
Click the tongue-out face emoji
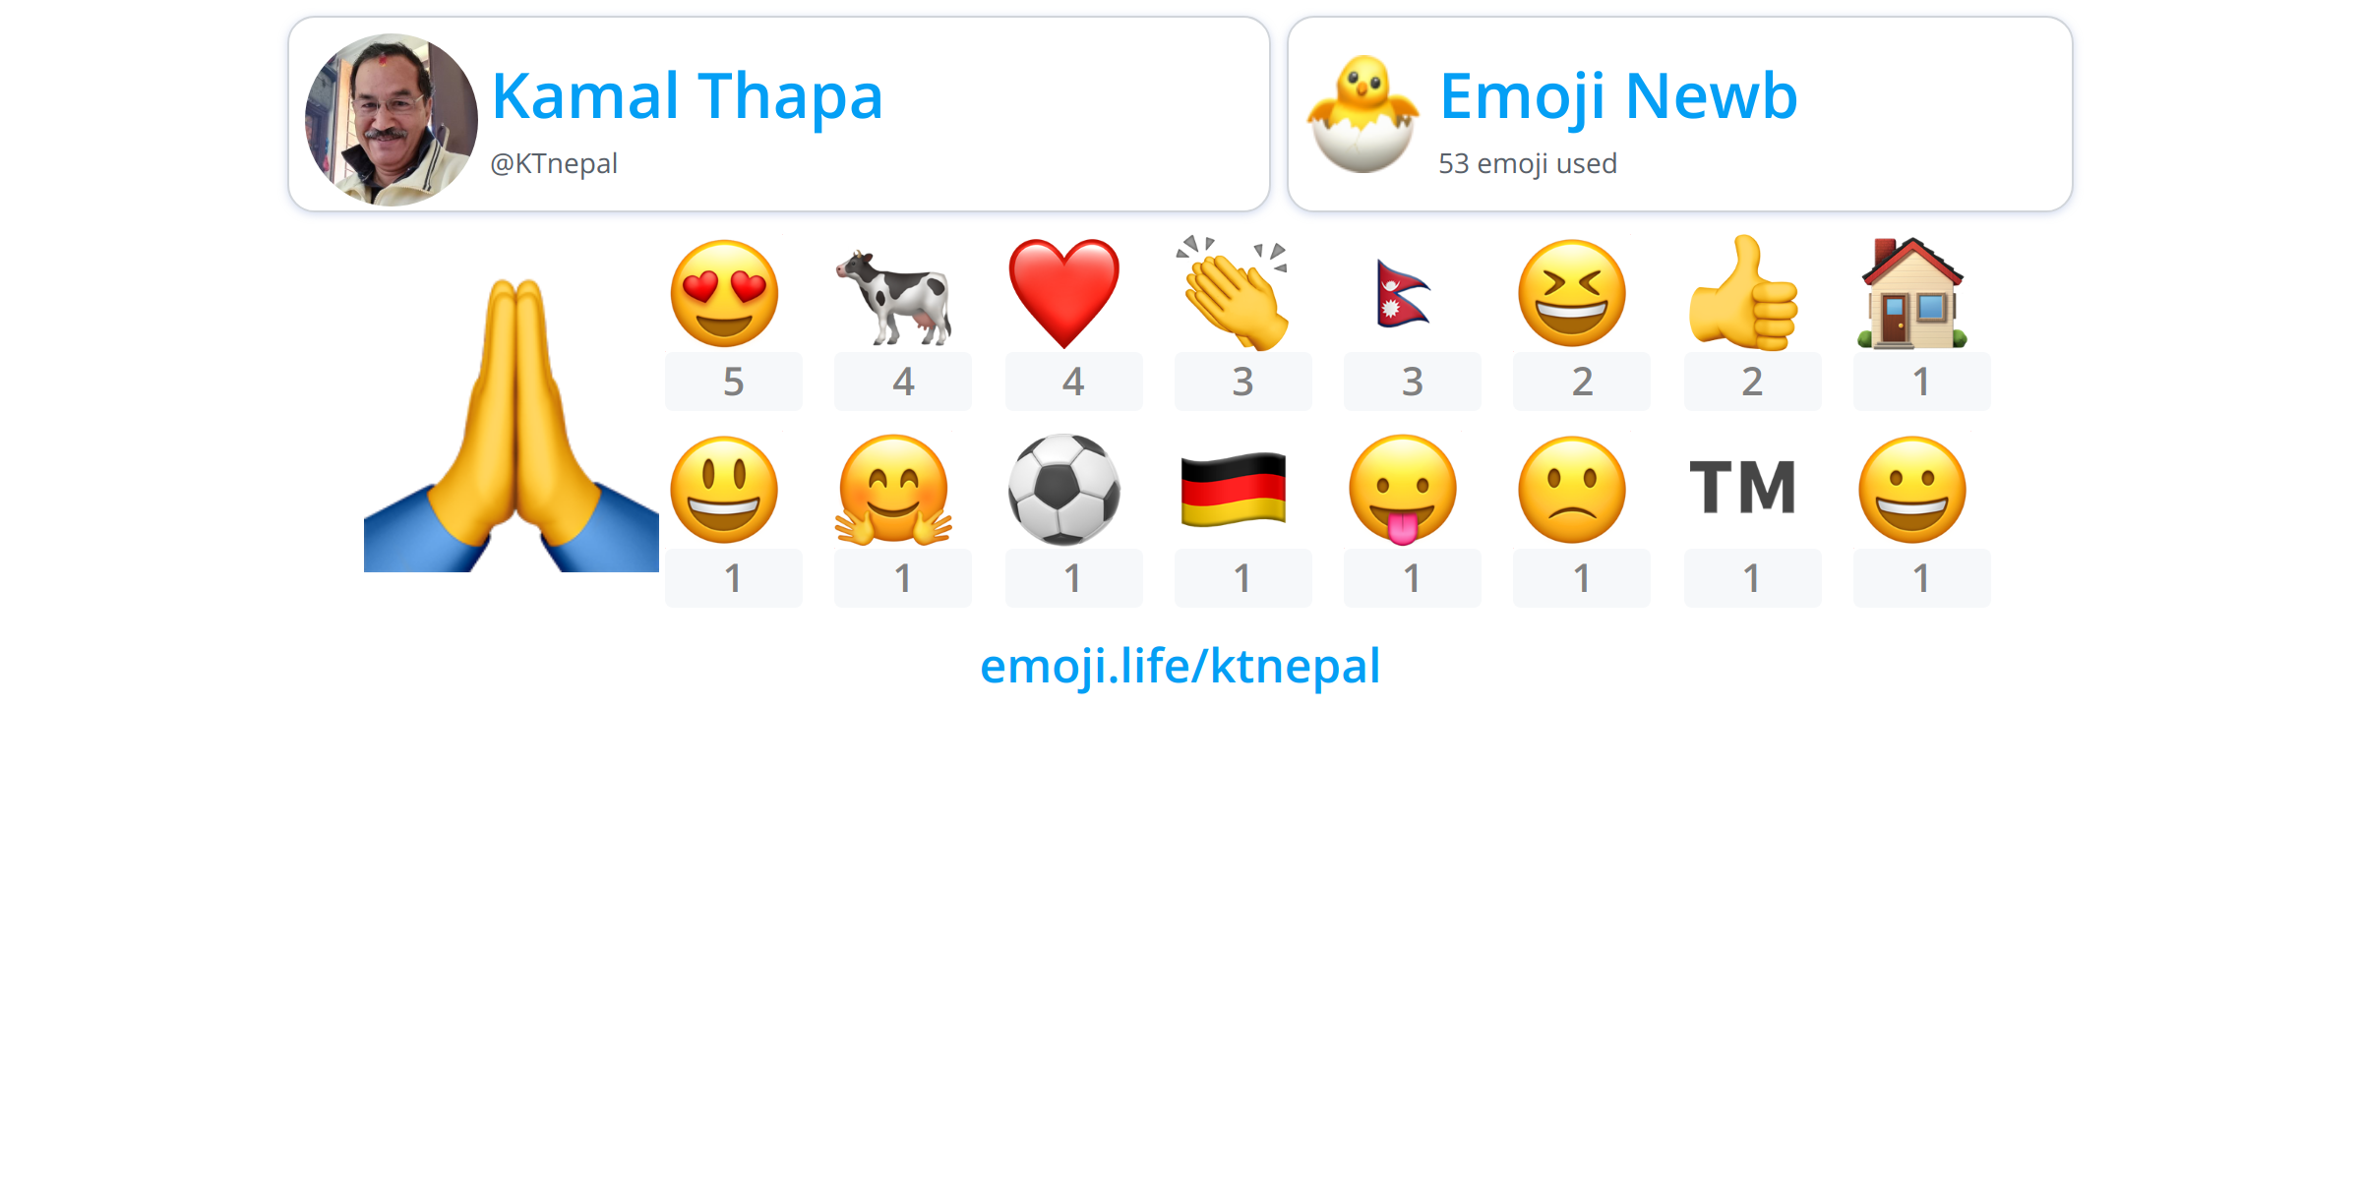(1403, 490)
